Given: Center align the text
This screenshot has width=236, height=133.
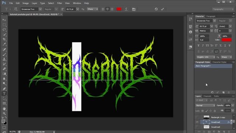Looking at the screenshot, I should [x=107, y=9].
